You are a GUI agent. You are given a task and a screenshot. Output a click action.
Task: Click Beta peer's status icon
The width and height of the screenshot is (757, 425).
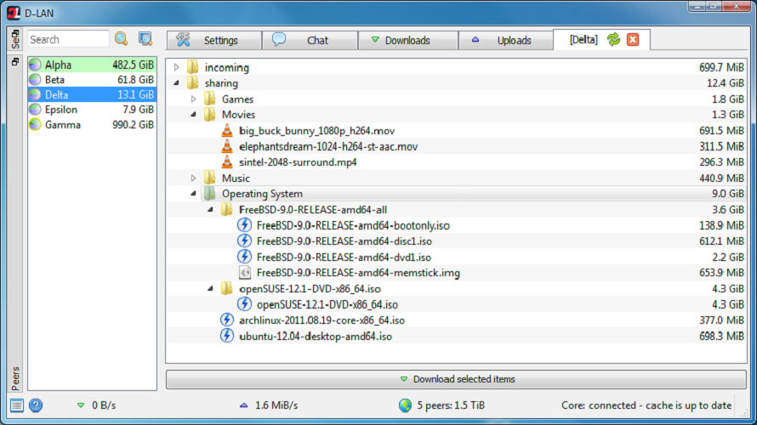tap(35, 80)
